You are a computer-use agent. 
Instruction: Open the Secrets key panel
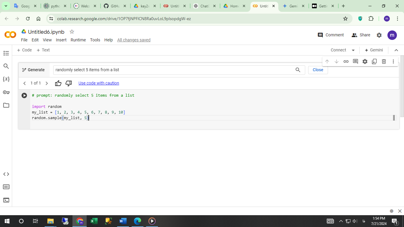(x=6, y=92)
